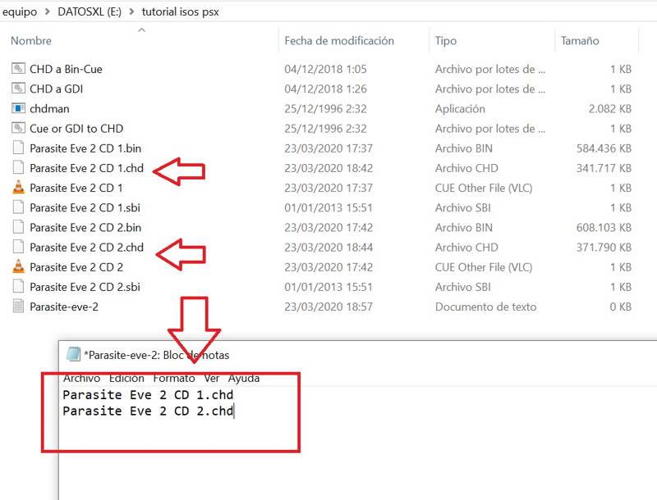This screenshot has height=500, width=657.
Task: Click the VLC cone icon for Parasite Eve 2 CD 1
Action: [19, 188]
